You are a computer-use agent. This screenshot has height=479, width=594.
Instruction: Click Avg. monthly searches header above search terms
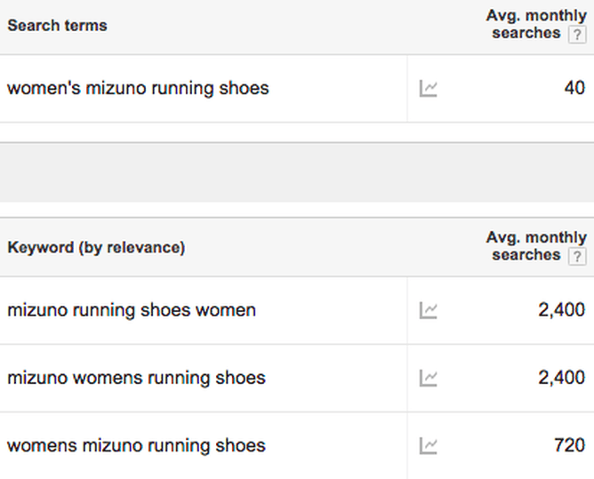pyautogui.click(x=526, y=25)
